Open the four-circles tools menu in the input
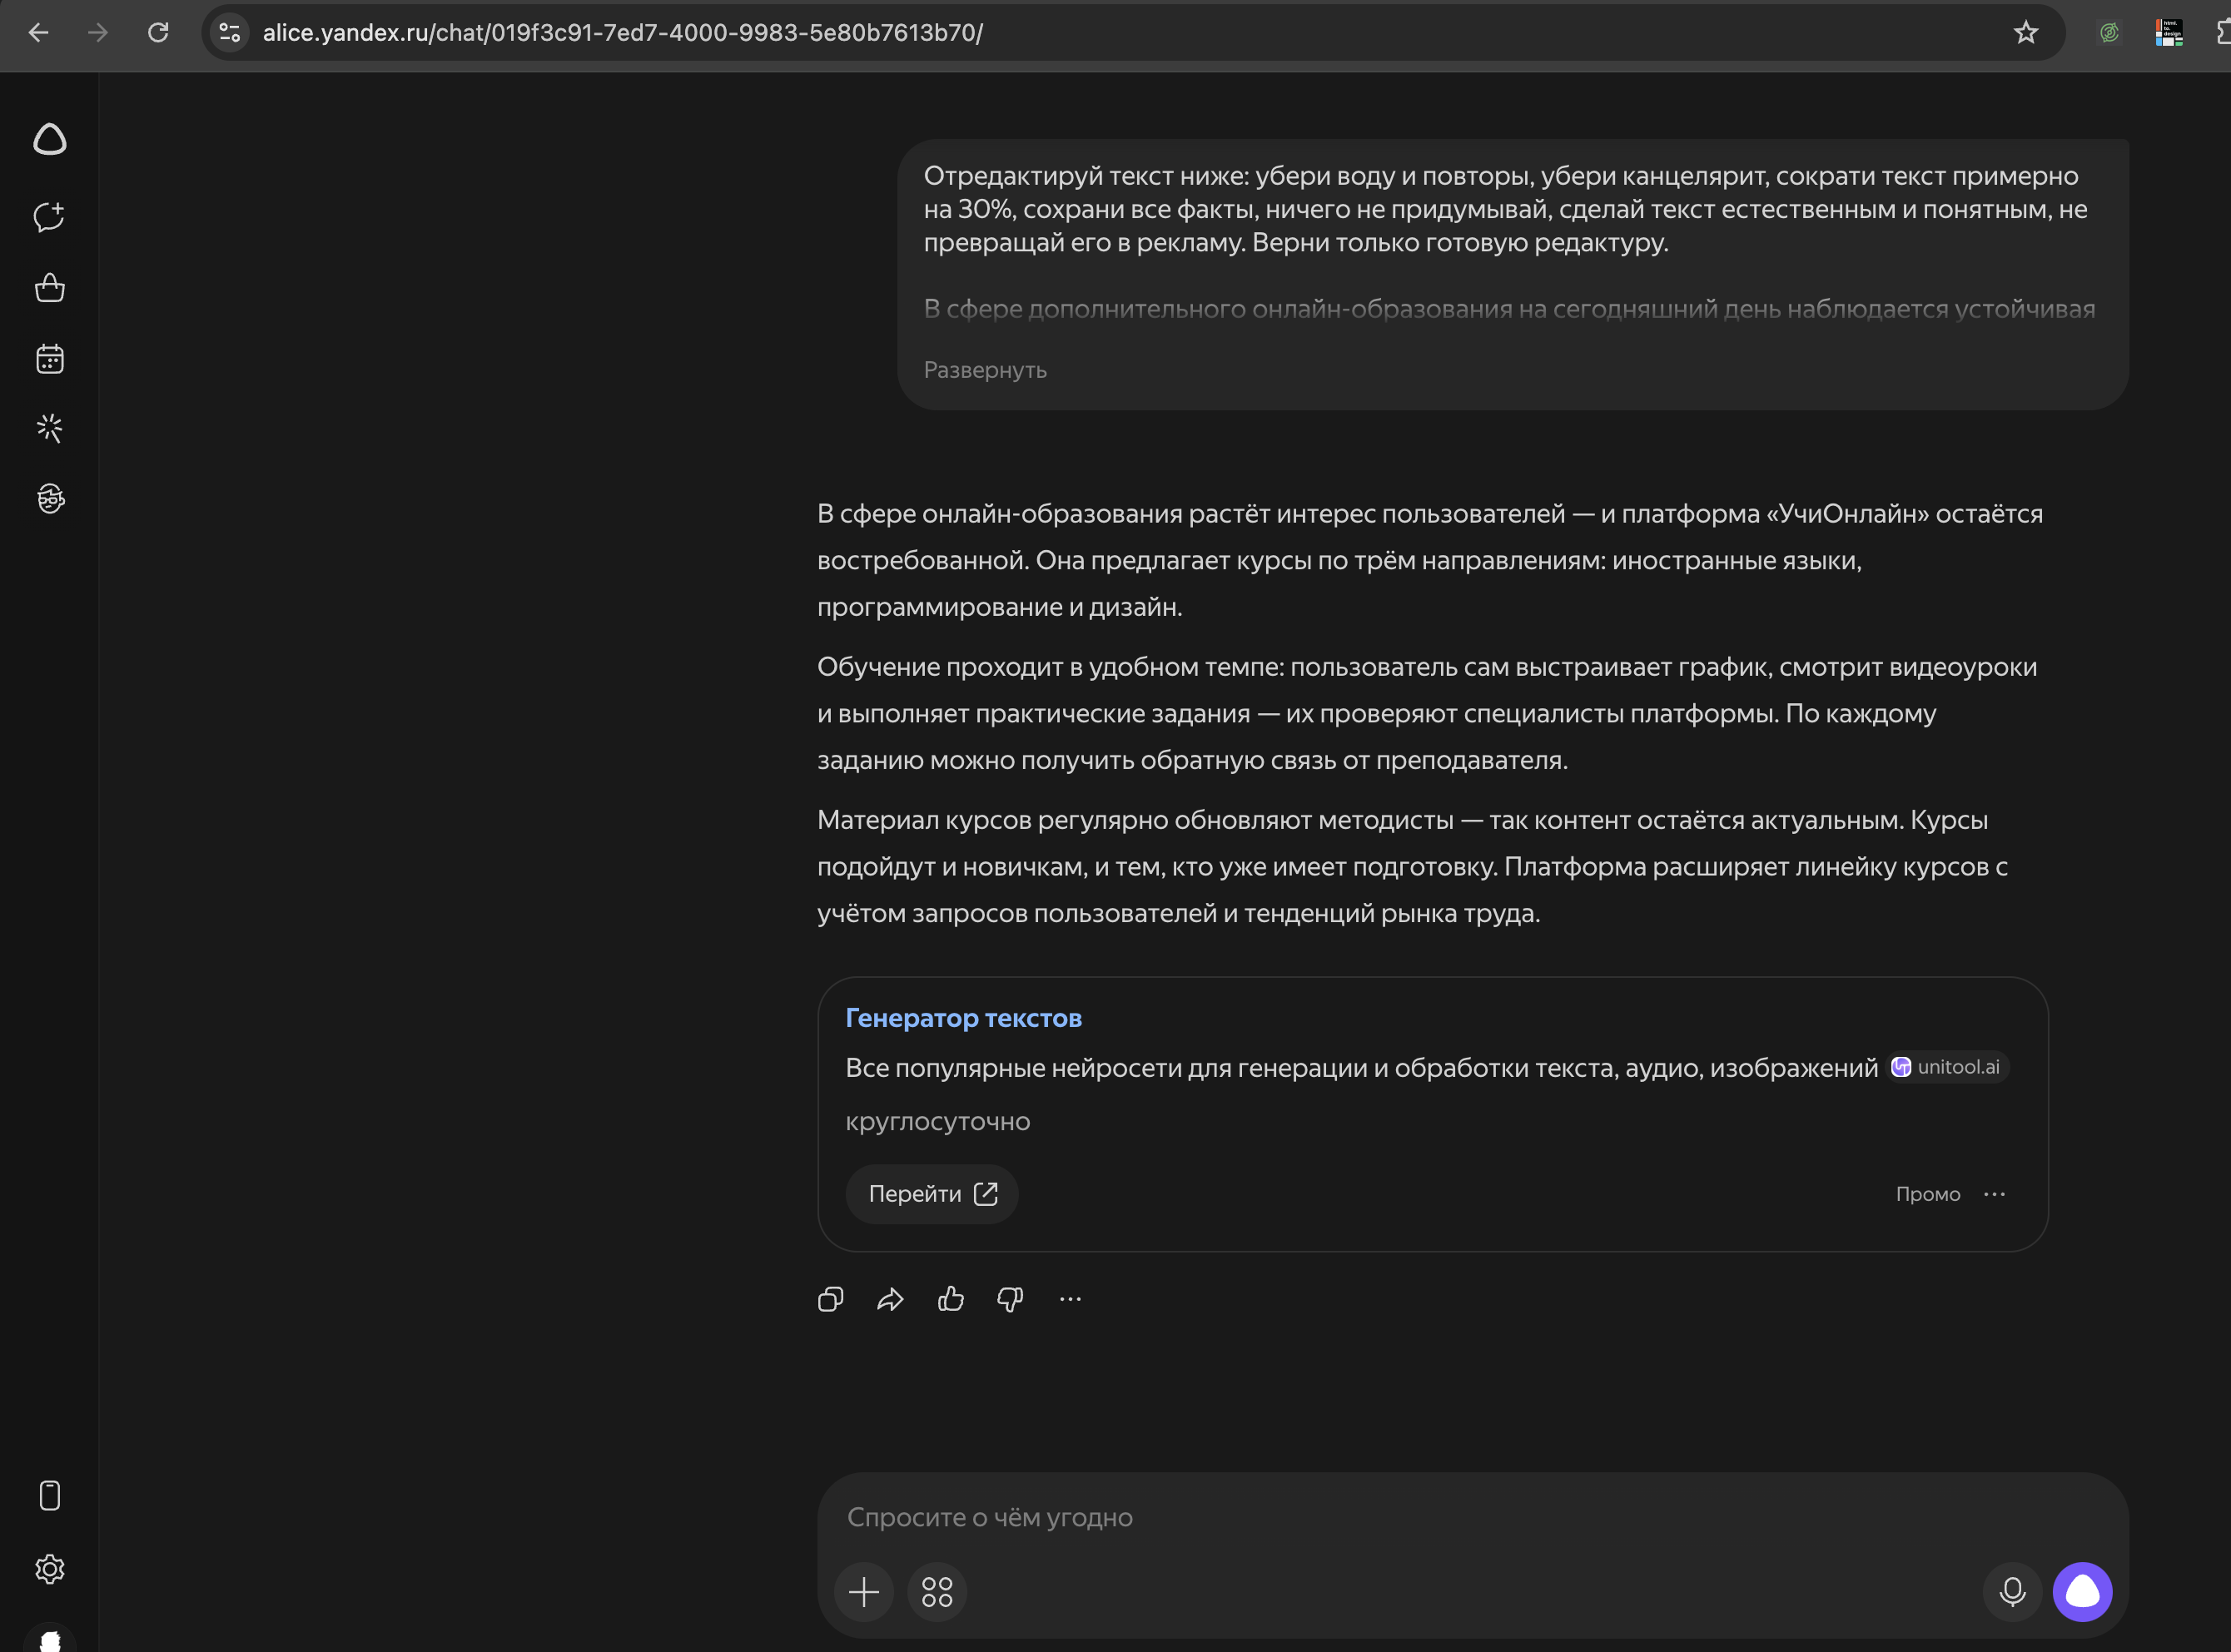This screenshot has width=2231, height=1652. point(937,1591)
